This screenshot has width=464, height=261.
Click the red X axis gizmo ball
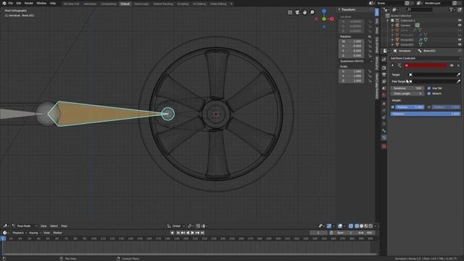332,19
